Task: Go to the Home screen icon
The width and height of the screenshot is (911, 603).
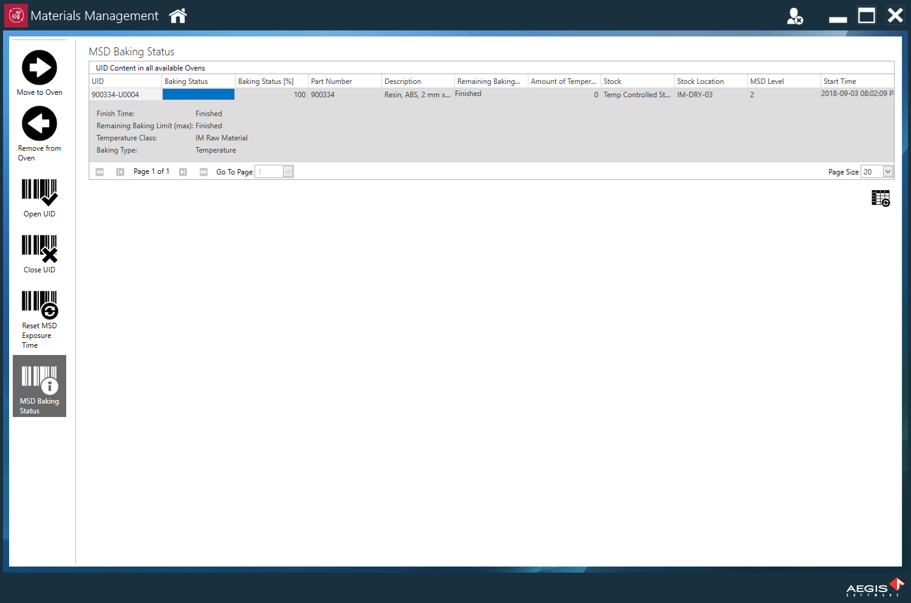Action: [178, 16]
